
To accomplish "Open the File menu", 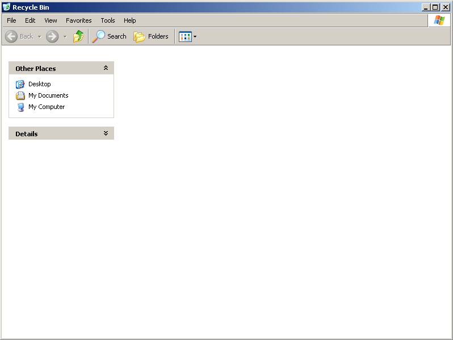I will coord(11,20).
